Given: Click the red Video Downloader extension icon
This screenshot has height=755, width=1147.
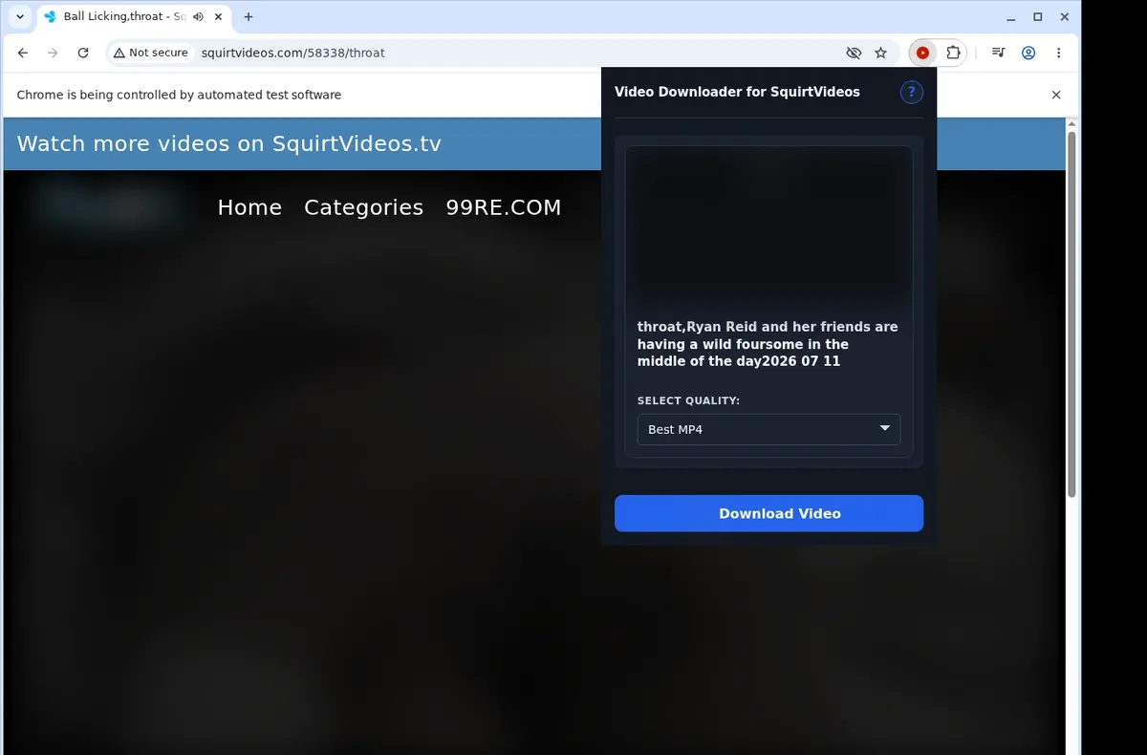Looking at the screenshot, I should pyautogui.click(x=922, y=53).
